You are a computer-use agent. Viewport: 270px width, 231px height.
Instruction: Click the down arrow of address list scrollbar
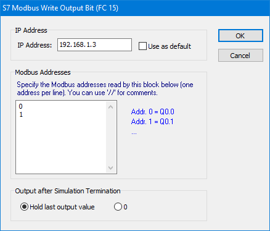click(x=110, y=168)
